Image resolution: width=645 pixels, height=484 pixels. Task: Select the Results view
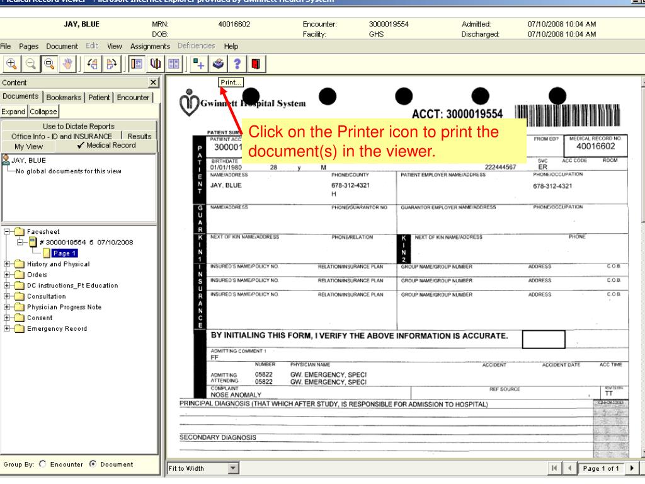click(139, 136)
